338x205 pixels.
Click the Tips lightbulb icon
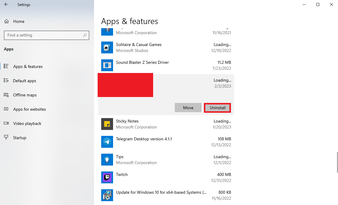pos(107,160)
